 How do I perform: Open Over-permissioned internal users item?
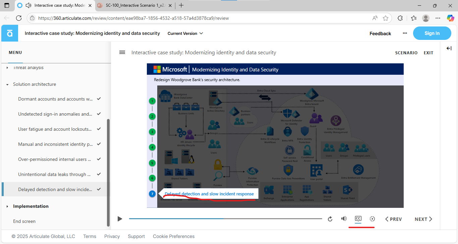(55, 160)
